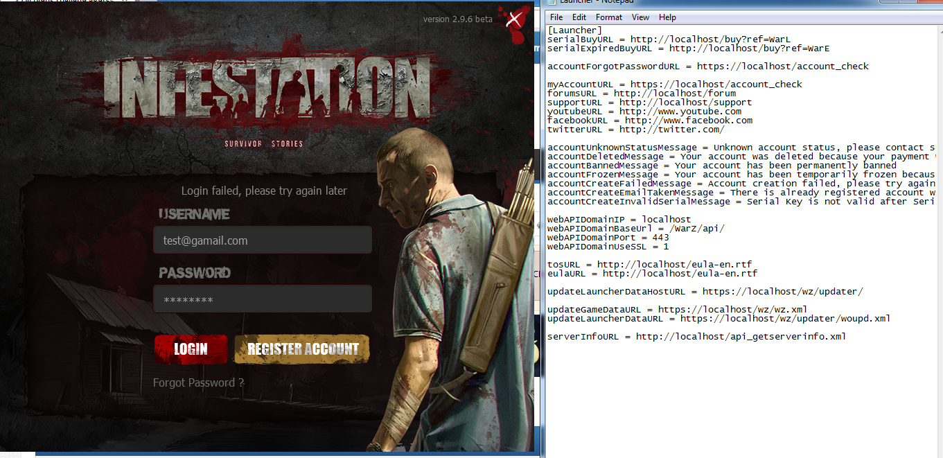This screenshot has height=458, width=943.
Task: Click the updateGameDataURL line
Action: click(x=677, y=310)
